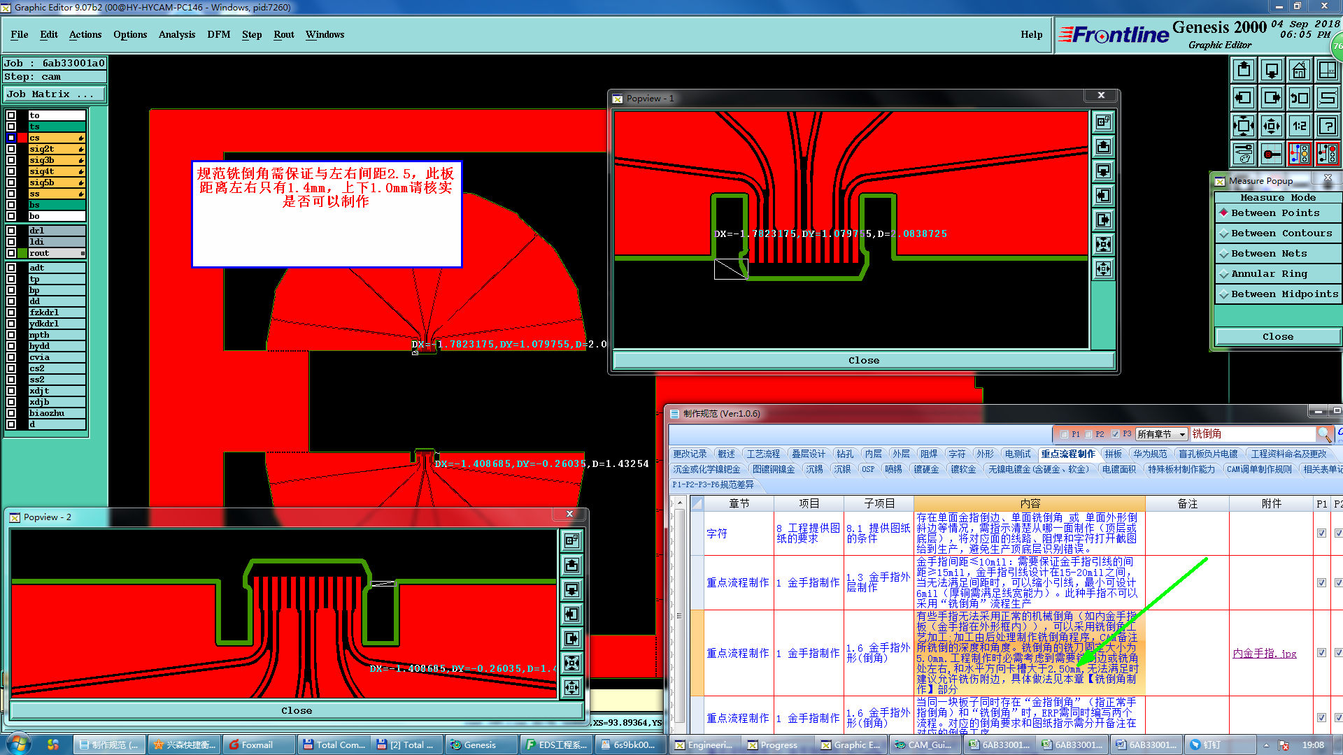The width and height of the screenshot is (1343, 755).
Task: Open the DFM menu
Action: [218, 34]
